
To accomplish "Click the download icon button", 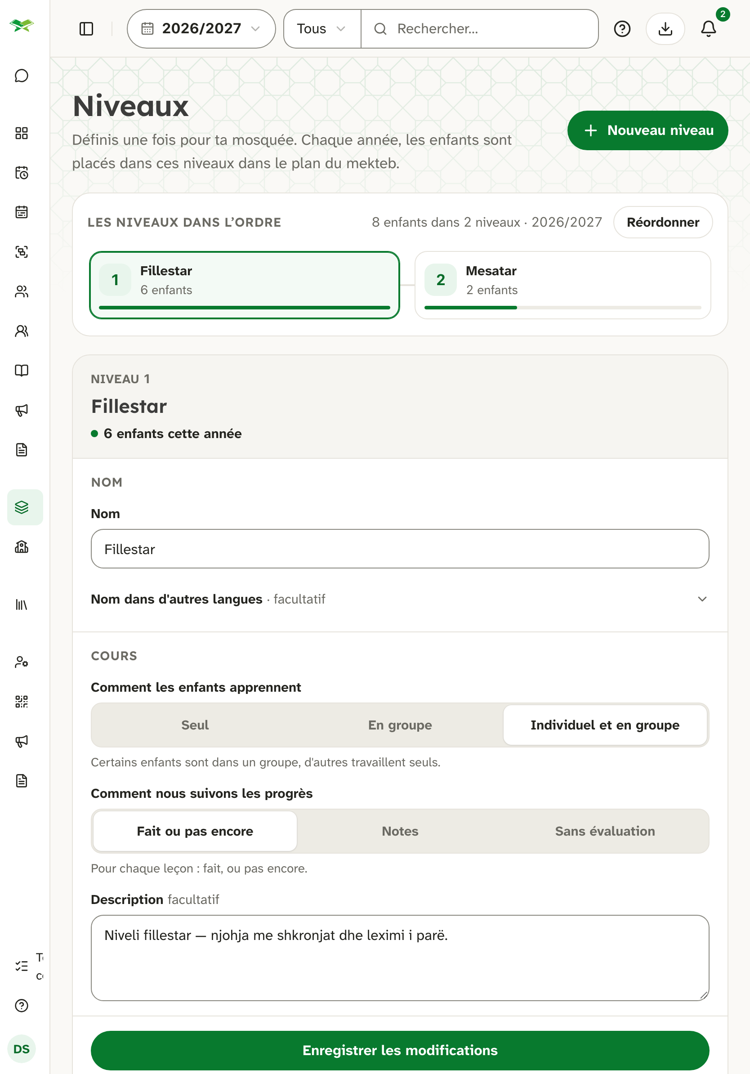I will point(665,29).
